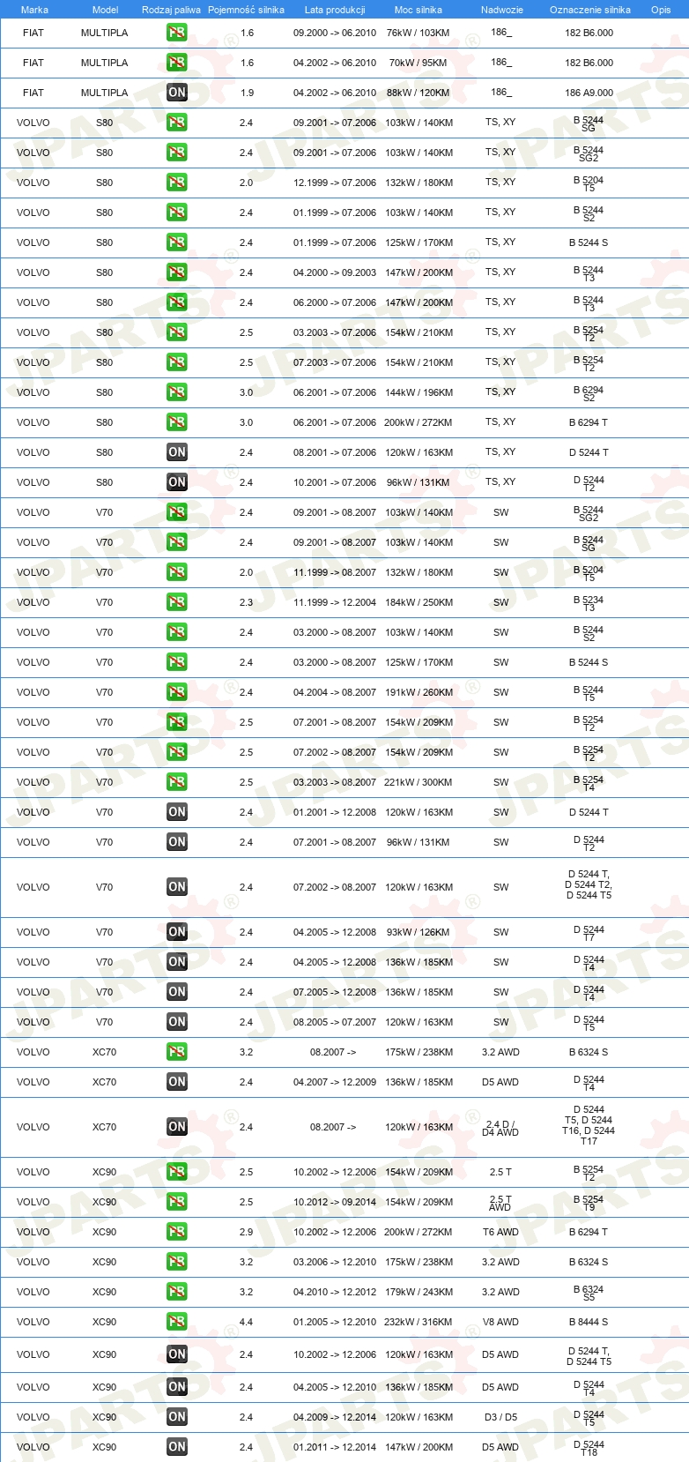Click the PB fuel icon for Volvo XC70 3.2
689x1462 pixels.
pyautogui.click(x=177, y=1052)
